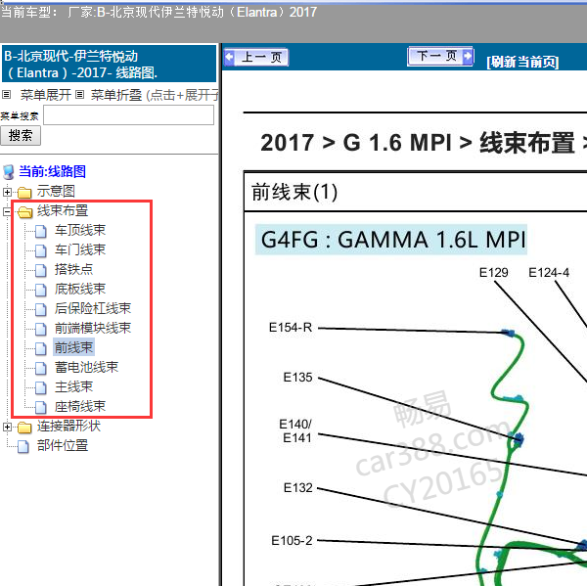Go to next page with 下一页 button
Viewport: 587px width, 586px height.
(440, 57)
